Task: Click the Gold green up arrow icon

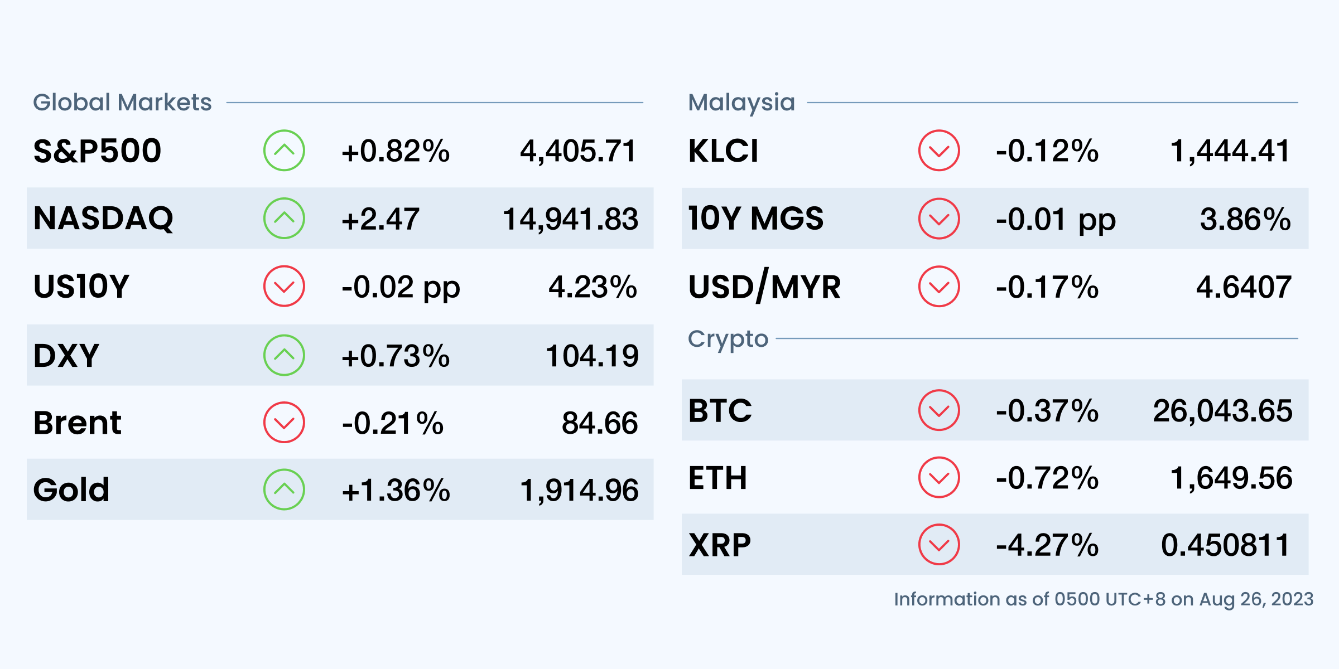Action: point(284,489)
